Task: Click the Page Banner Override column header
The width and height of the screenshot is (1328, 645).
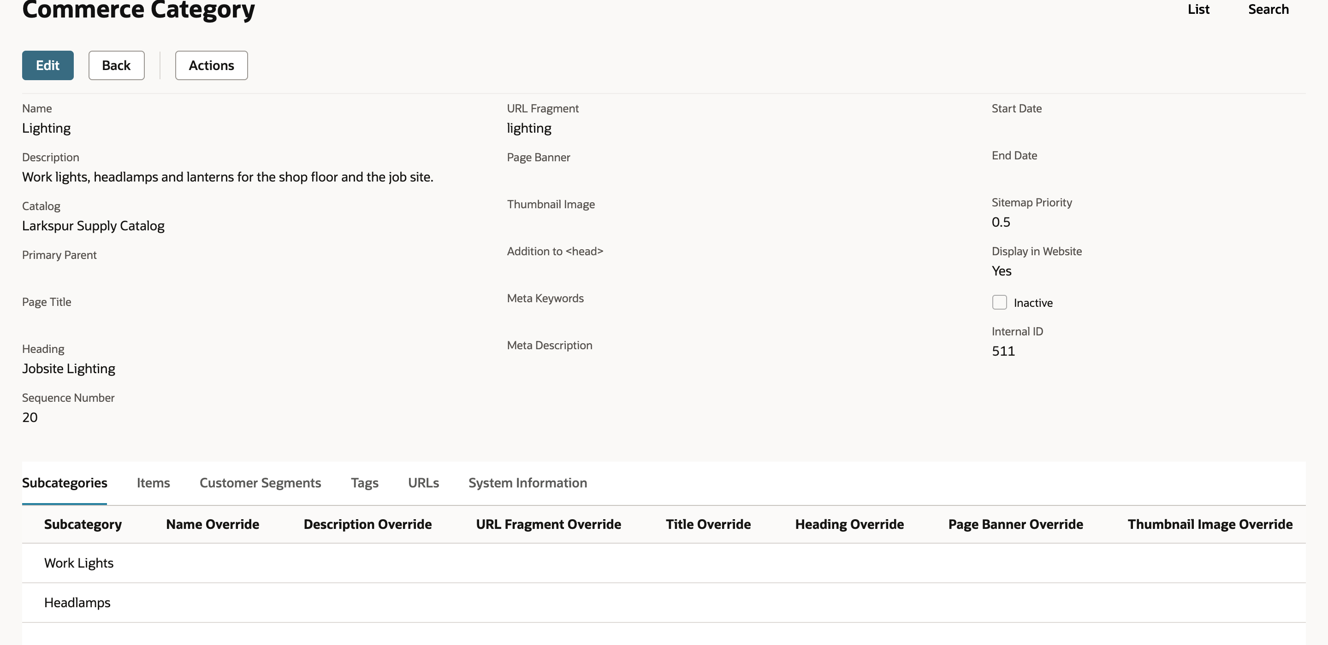Action: (x=1015, y=524)
